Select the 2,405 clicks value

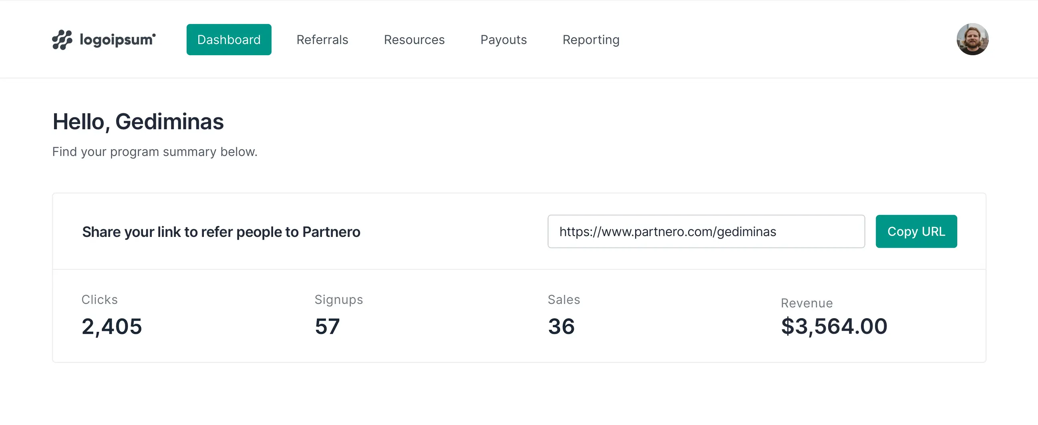[x=112, y=326]
